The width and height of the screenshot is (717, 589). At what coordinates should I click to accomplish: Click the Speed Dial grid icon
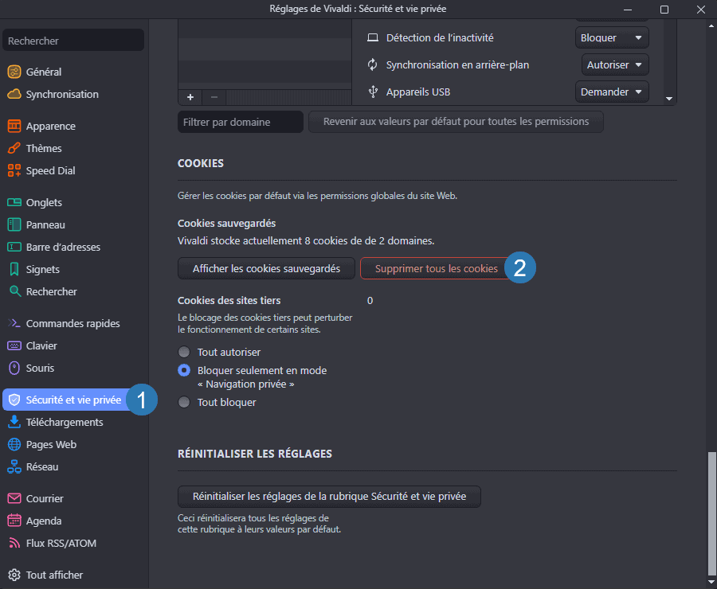(14, 170)
